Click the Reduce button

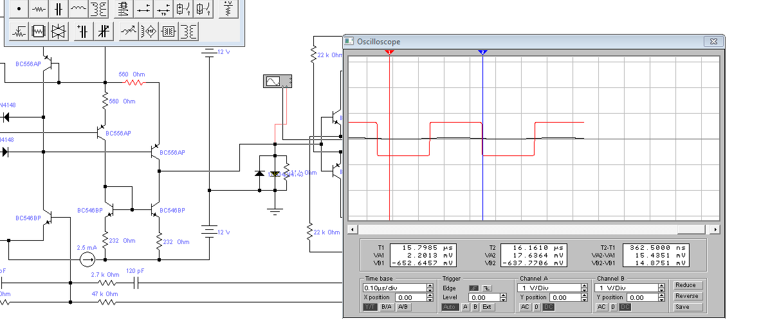coord(687,285)
